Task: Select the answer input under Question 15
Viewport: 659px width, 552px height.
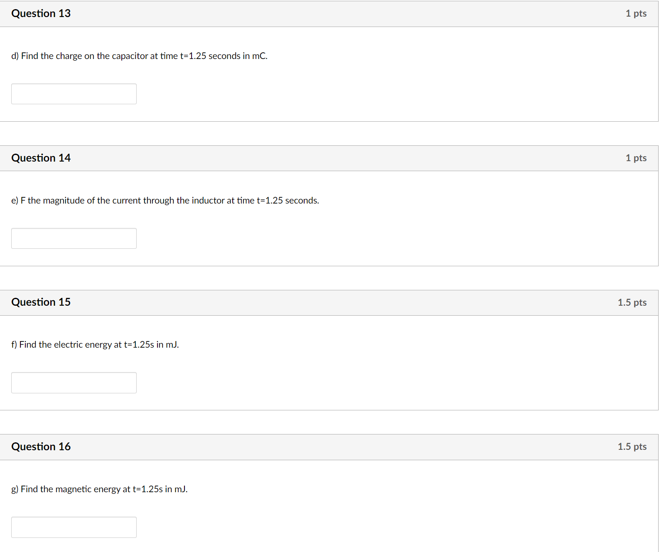Action: point(74,383)
